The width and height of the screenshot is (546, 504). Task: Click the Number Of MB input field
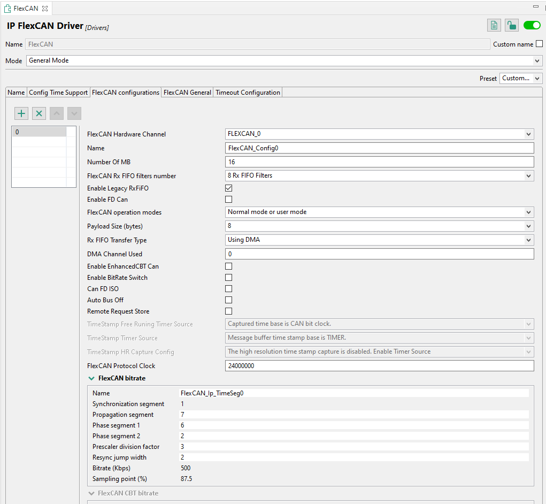[380, 162]
